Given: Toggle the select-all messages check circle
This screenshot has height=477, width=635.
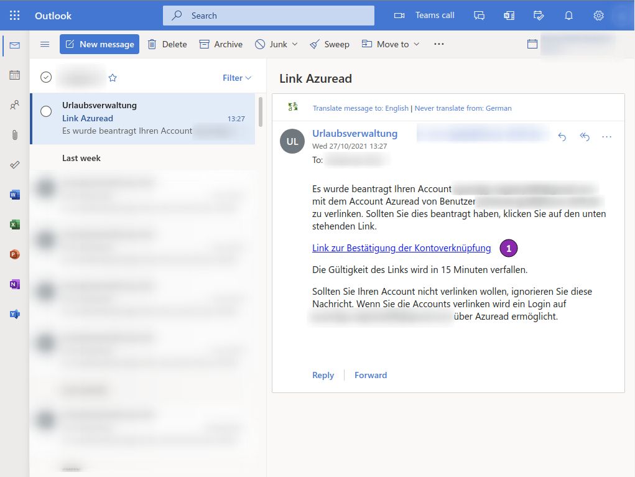Looking at the screenshot, I should (46, 77).
